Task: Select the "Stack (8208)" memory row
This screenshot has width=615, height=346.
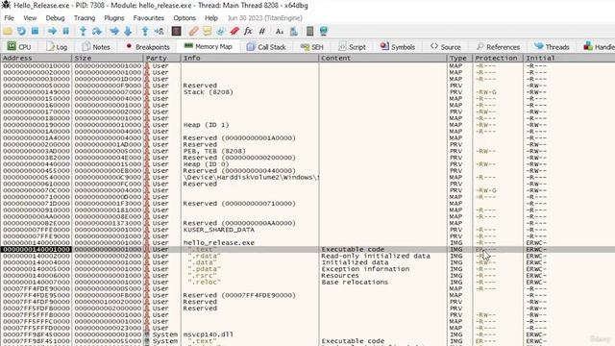Action: pyautogui.click(x=307, y=92)
